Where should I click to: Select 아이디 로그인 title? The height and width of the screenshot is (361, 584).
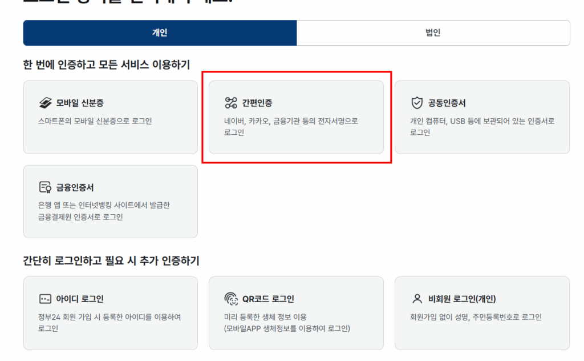coord(80,299)
